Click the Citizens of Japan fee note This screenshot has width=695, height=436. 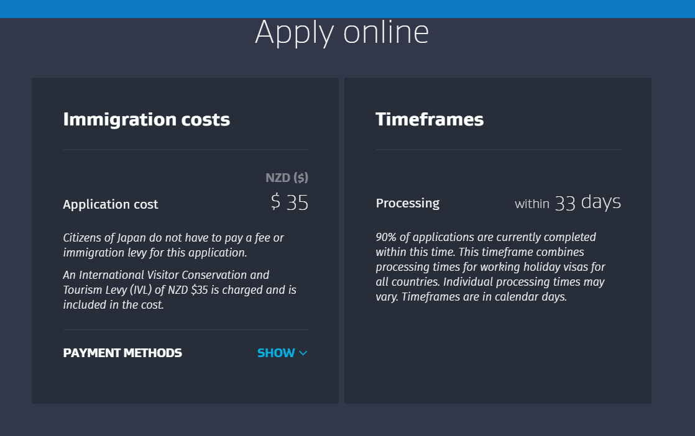click(173, 245)
